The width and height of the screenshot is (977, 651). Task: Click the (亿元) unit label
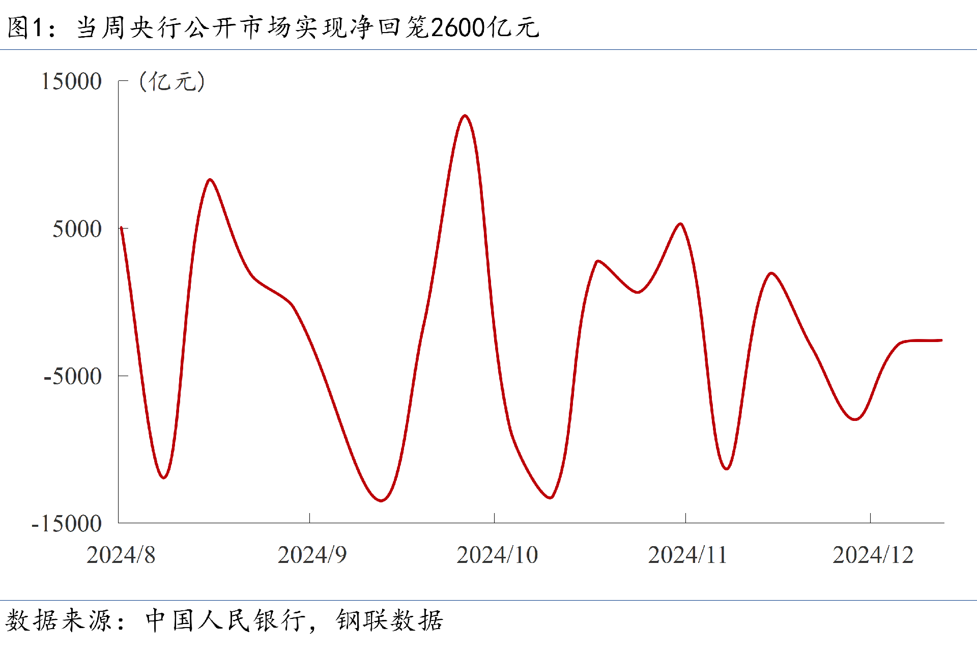pos(172,81)
